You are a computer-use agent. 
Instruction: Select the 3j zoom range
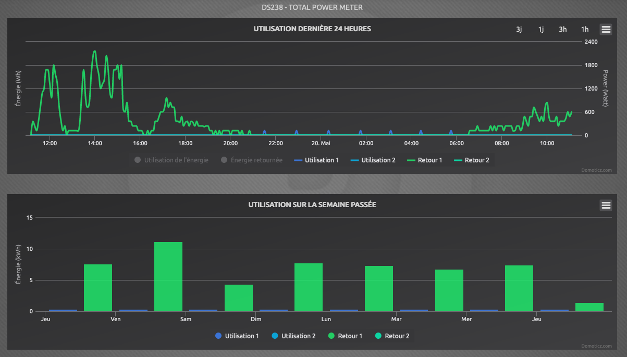click(519, 30)
